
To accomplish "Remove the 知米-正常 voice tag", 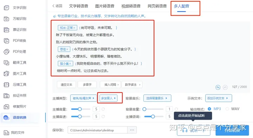I will 74,28.
